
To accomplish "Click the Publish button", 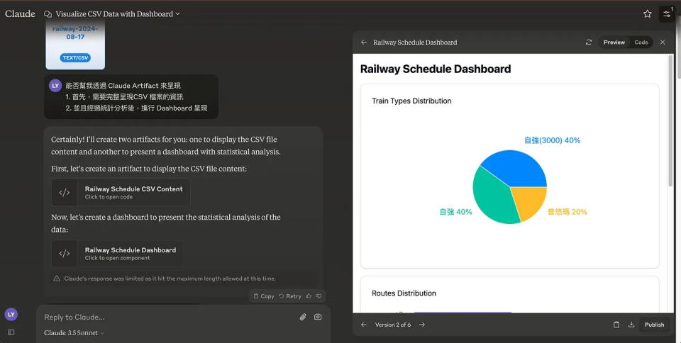I will 654,325.
